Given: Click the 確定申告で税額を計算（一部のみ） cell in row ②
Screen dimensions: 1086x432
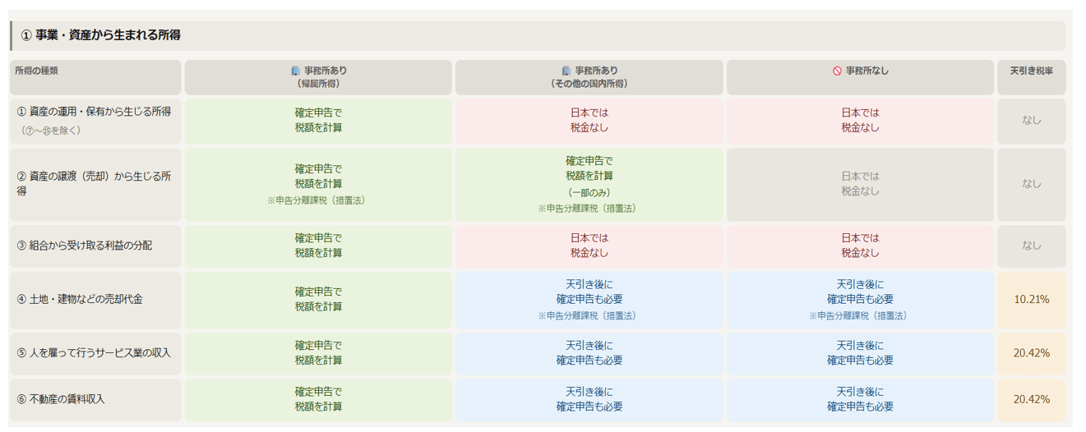Looking at the screenshot, I should click(x=589, y=184).
